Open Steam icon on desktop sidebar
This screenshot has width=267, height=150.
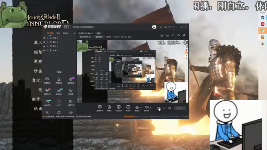263,17
